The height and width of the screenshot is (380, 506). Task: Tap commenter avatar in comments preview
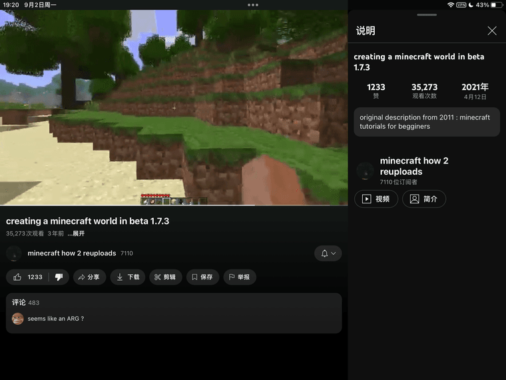18,319
